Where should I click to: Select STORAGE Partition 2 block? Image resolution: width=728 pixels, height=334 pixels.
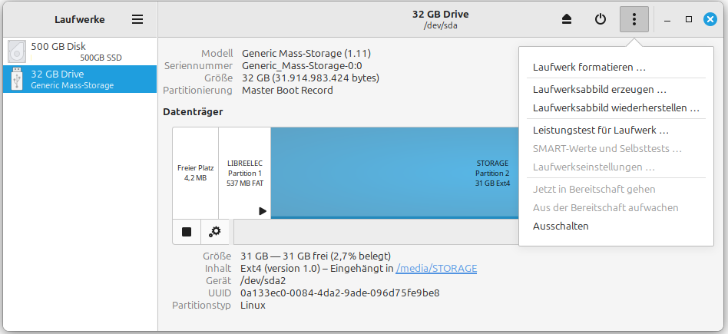(x=395, y=173)
